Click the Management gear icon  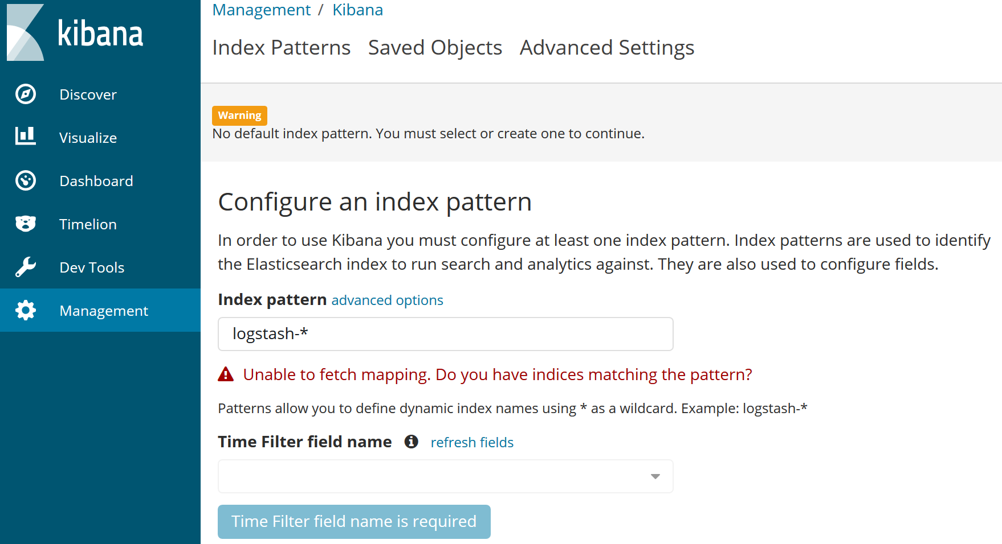pos(25,310)
